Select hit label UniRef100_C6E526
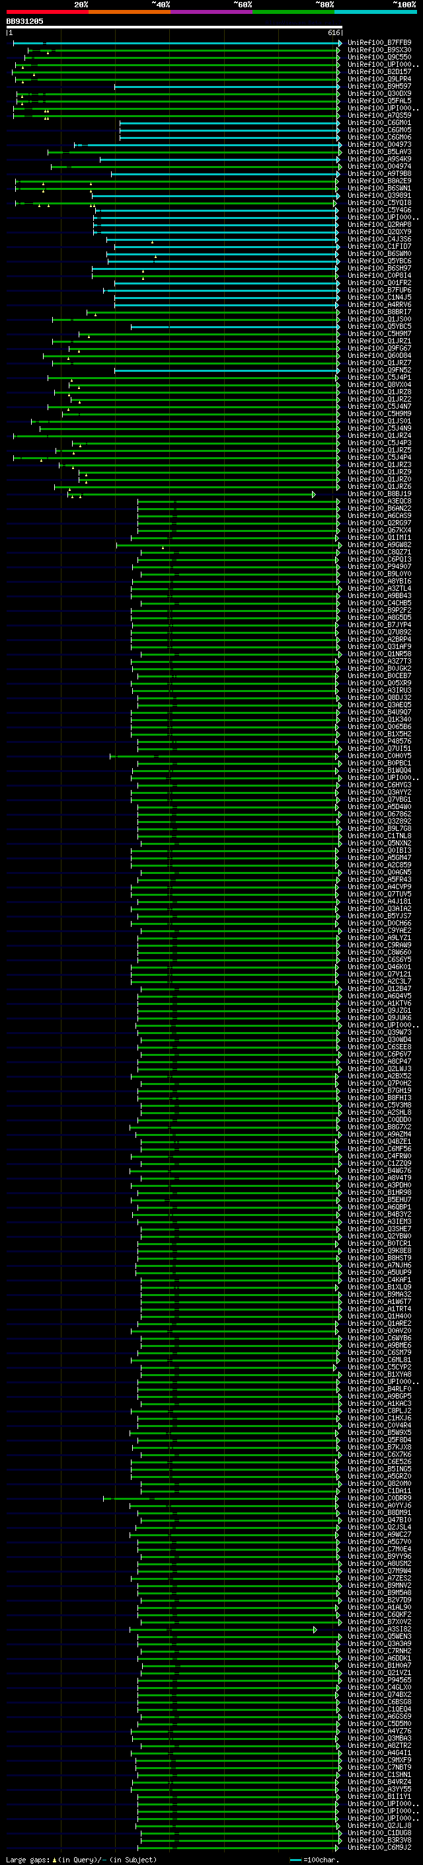 pyautogui.click(x=379, y=1461)
